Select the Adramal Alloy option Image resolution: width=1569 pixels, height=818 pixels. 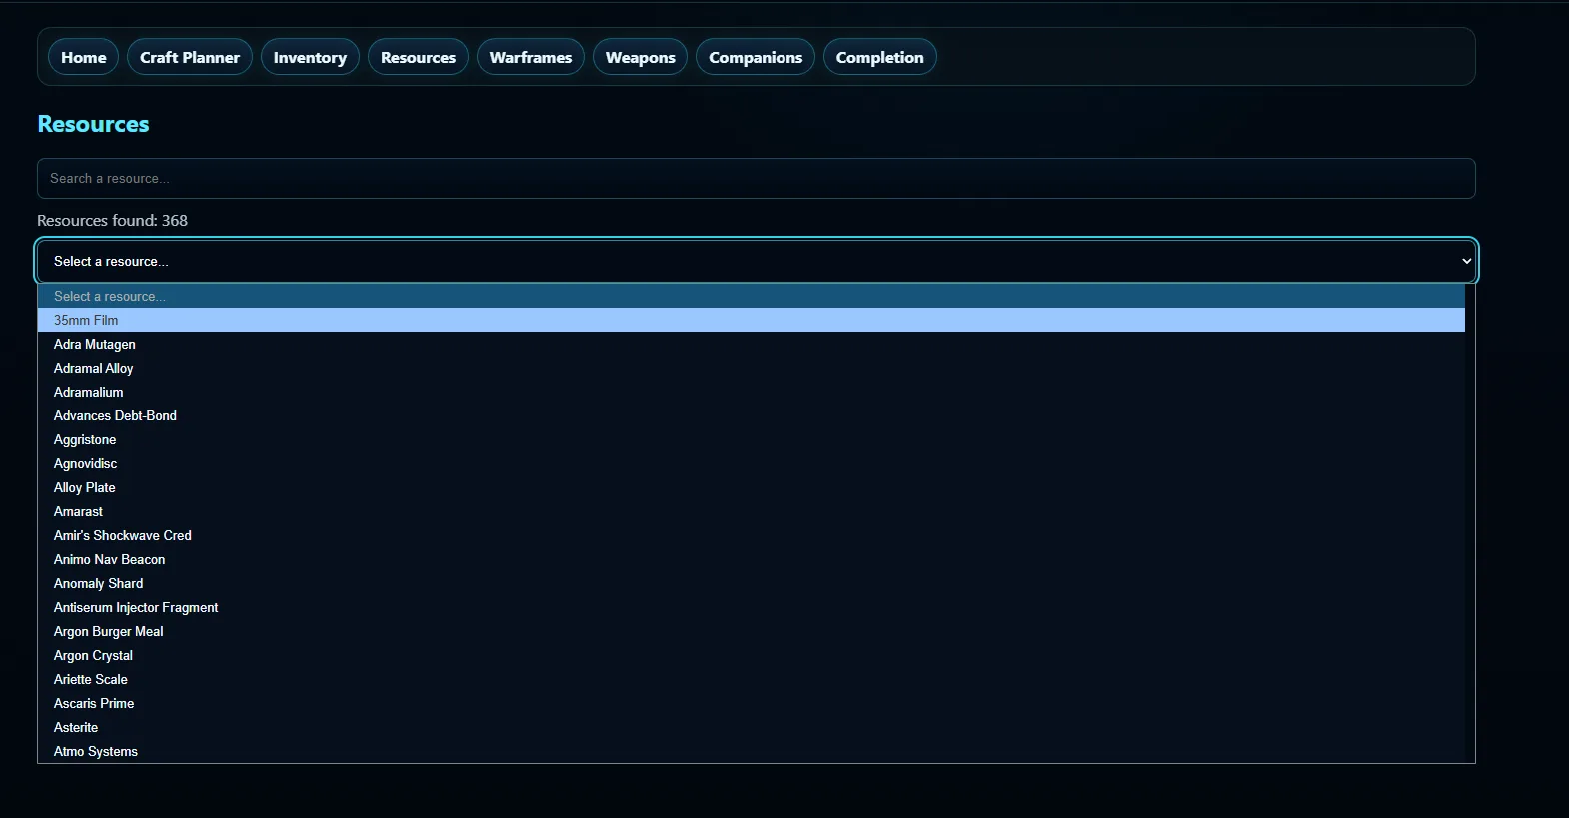[752, 368]
